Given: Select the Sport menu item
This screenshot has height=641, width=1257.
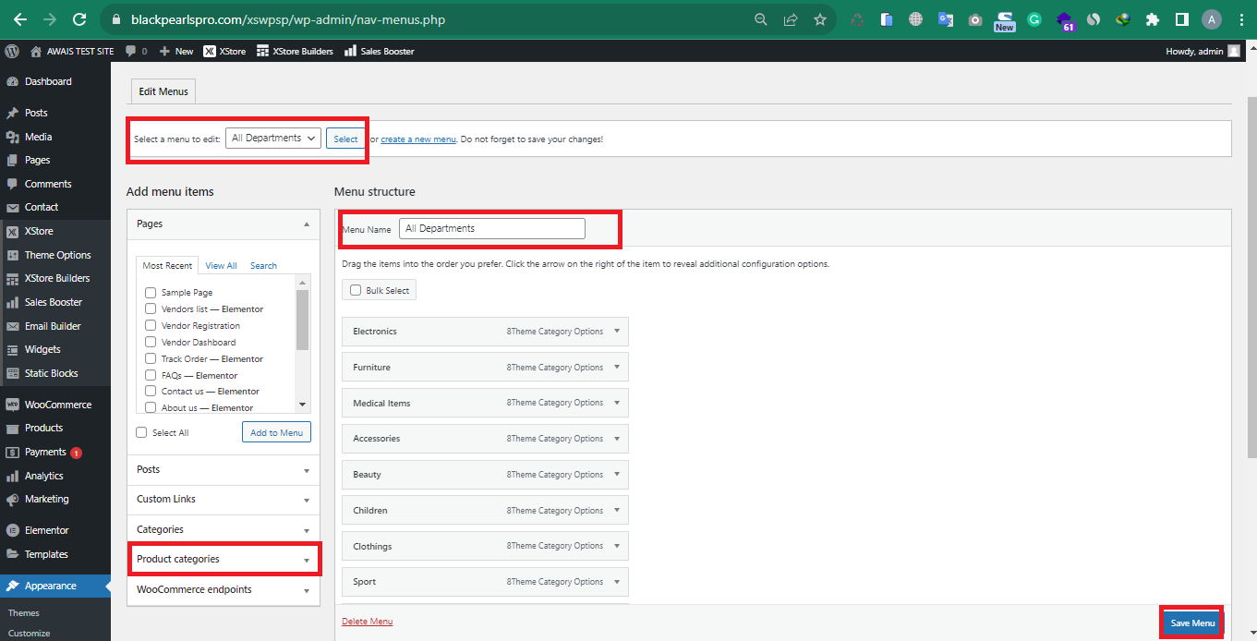Looking at the screenshot, I should click(x=485, y=582).
